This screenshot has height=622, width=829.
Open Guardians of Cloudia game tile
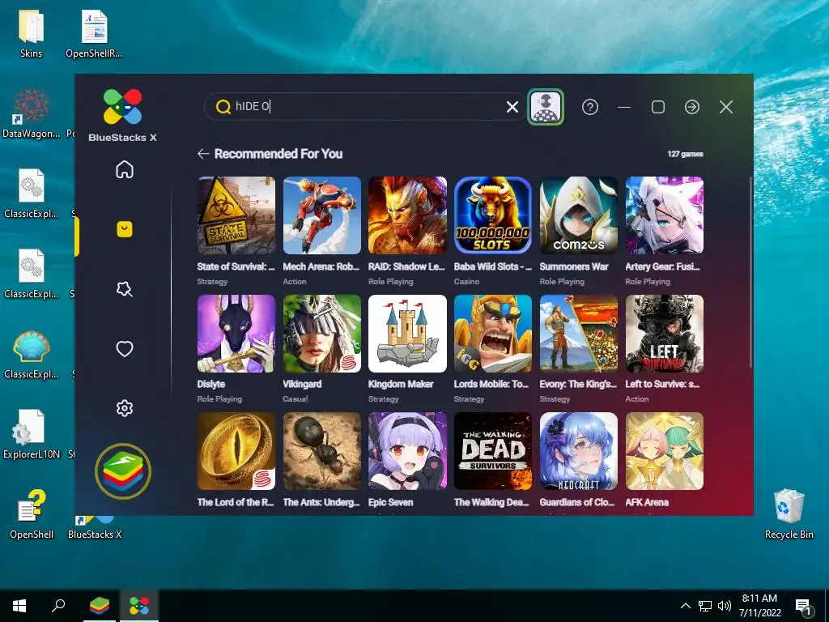578,451
